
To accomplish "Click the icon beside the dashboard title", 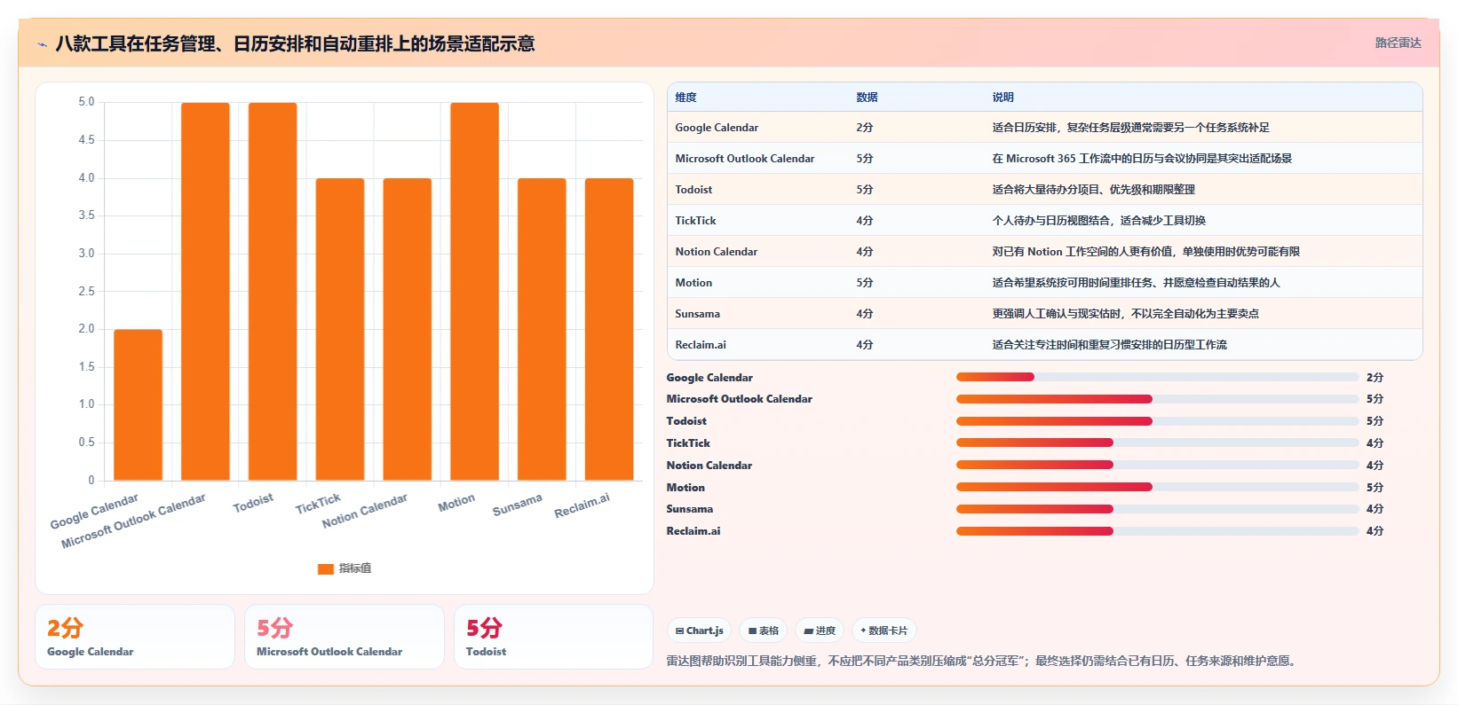I will [x=42, y=44].
